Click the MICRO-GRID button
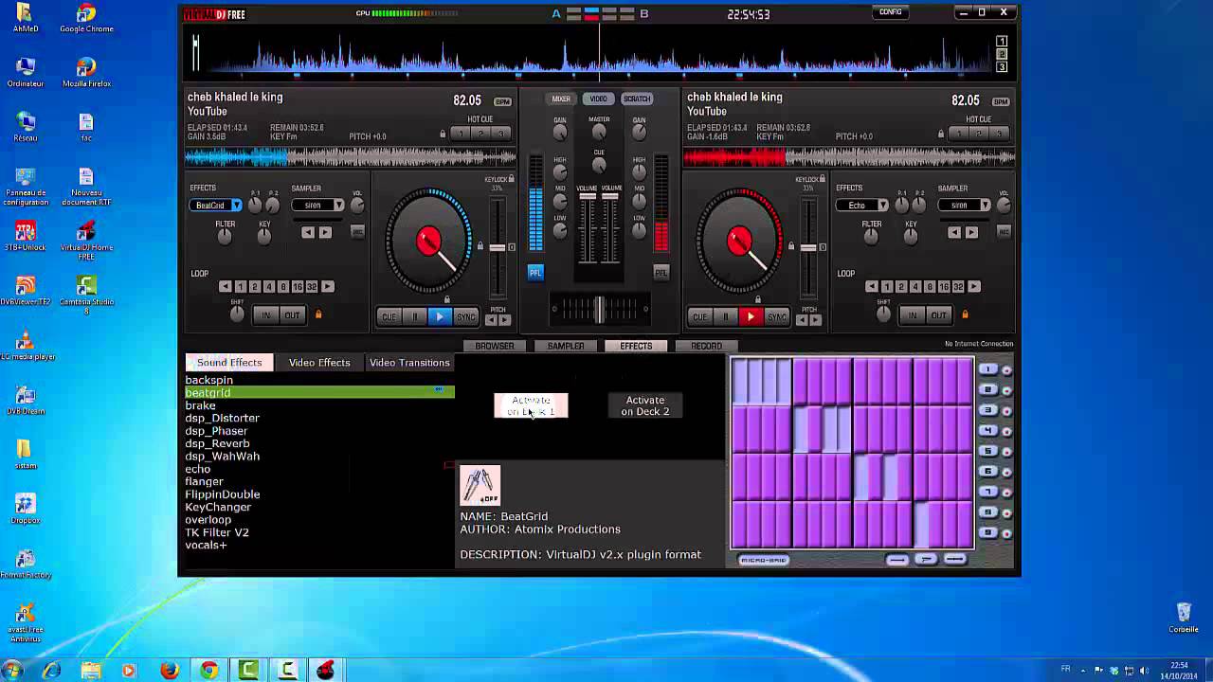The image size is (1213, 682). click(x=763, y=560)
